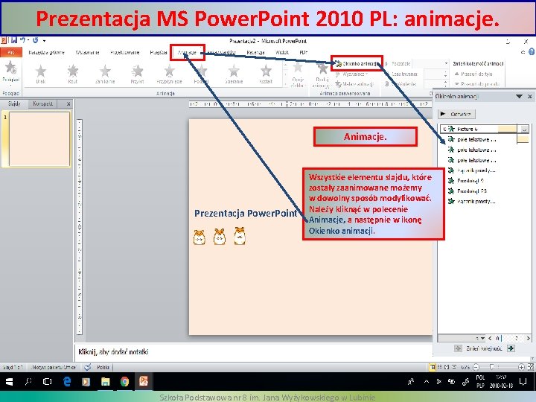Screen dimensions: 536x402
Task: Select the Slajdy tab in left pane
Action: pyautogui.click(x=13, y=103)
